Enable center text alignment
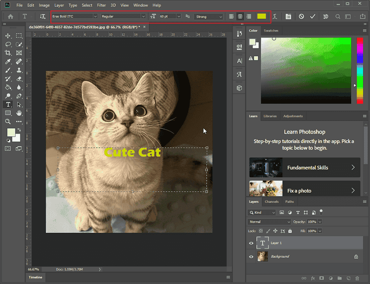The height and width of the screenshot is (284, 370). [240, 16]
